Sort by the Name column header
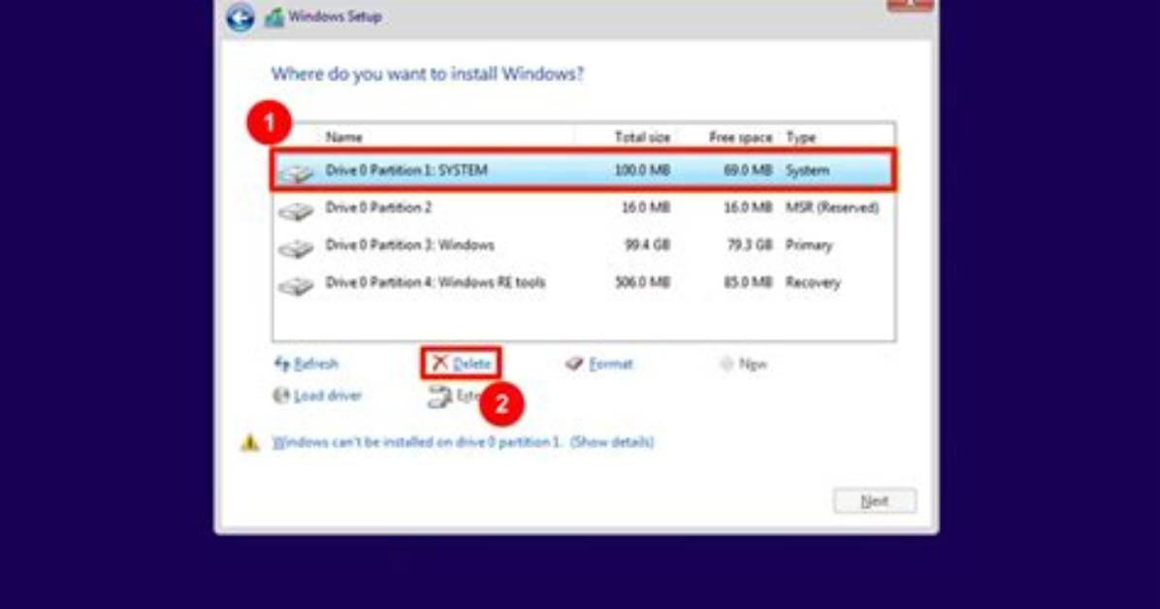1160x609 pixels. coord(344,137)
